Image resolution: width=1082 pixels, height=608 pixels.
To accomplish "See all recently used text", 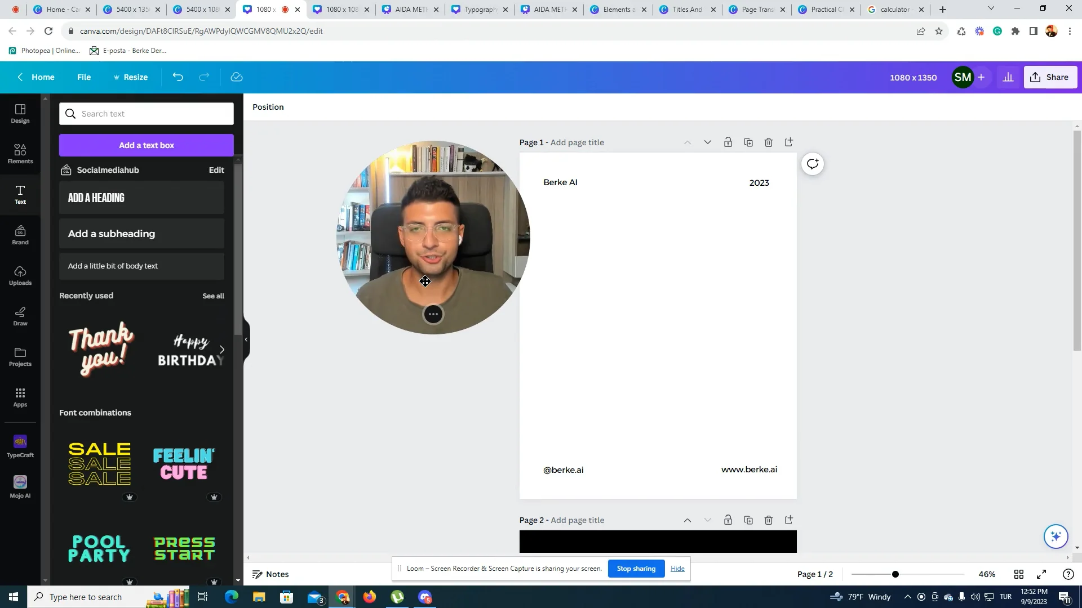I will pos(213,296).
